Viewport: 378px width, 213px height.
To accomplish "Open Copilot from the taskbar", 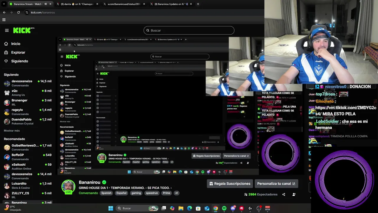I will (x=172, y=208).
